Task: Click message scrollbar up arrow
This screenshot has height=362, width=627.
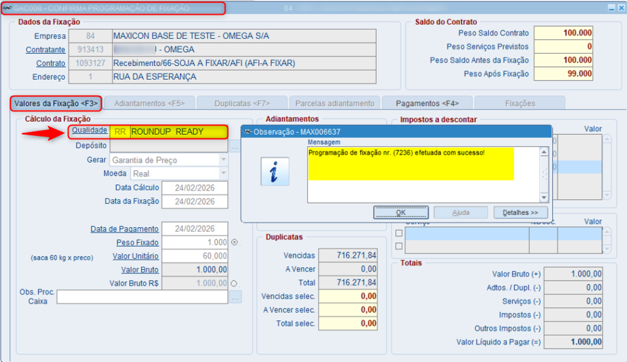Action: click(544, 152)
